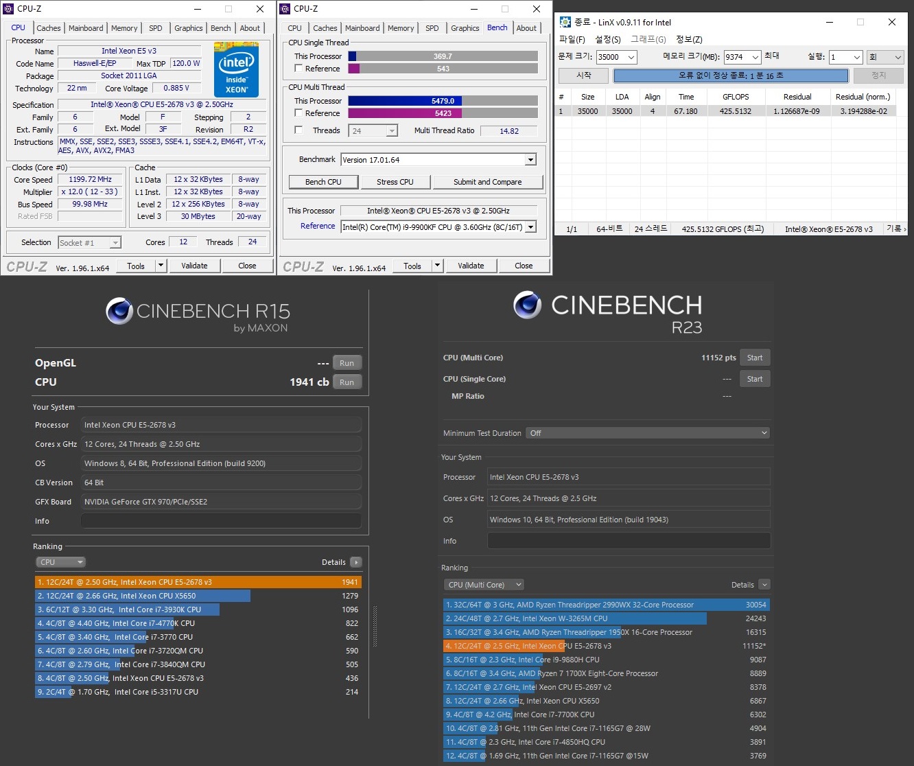The image size is (914, 766).
Task: Click the 기록 entry in the LinX status bar
Action: (x=896, y=229)
